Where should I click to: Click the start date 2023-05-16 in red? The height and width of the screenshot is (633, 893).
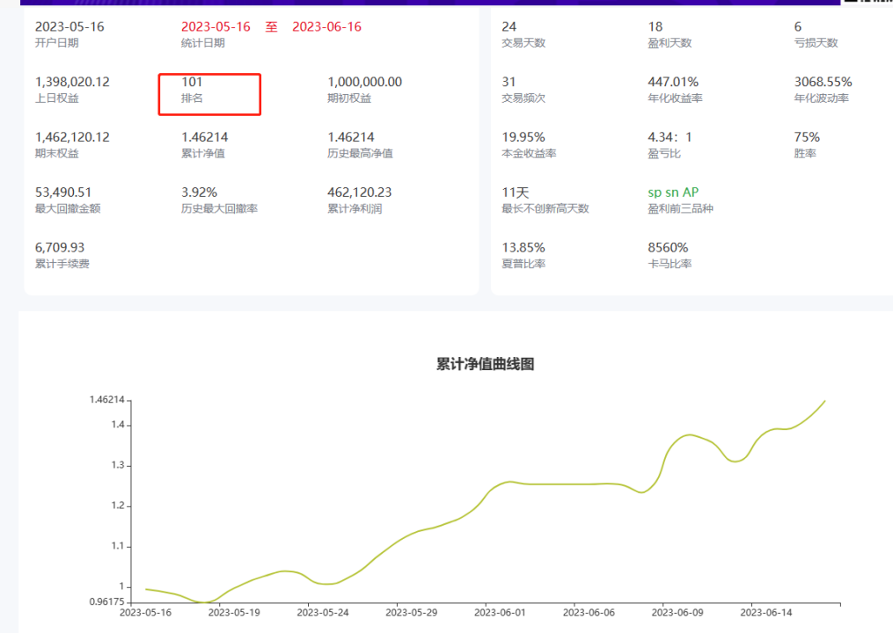pyautogui.click(x=216, y=26)
